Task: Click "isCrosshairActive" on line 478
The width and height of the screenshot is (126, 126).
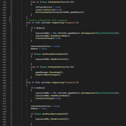Action: point(41,106)
